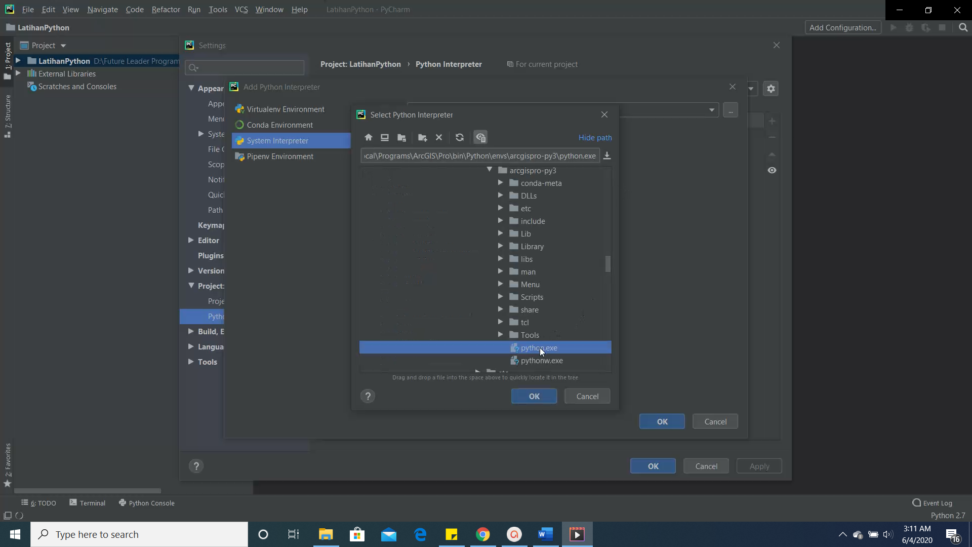The width and height of the screenshot is (972, 547).
Task: Open File Explorer from taskbar
Action: coord(326,534)
